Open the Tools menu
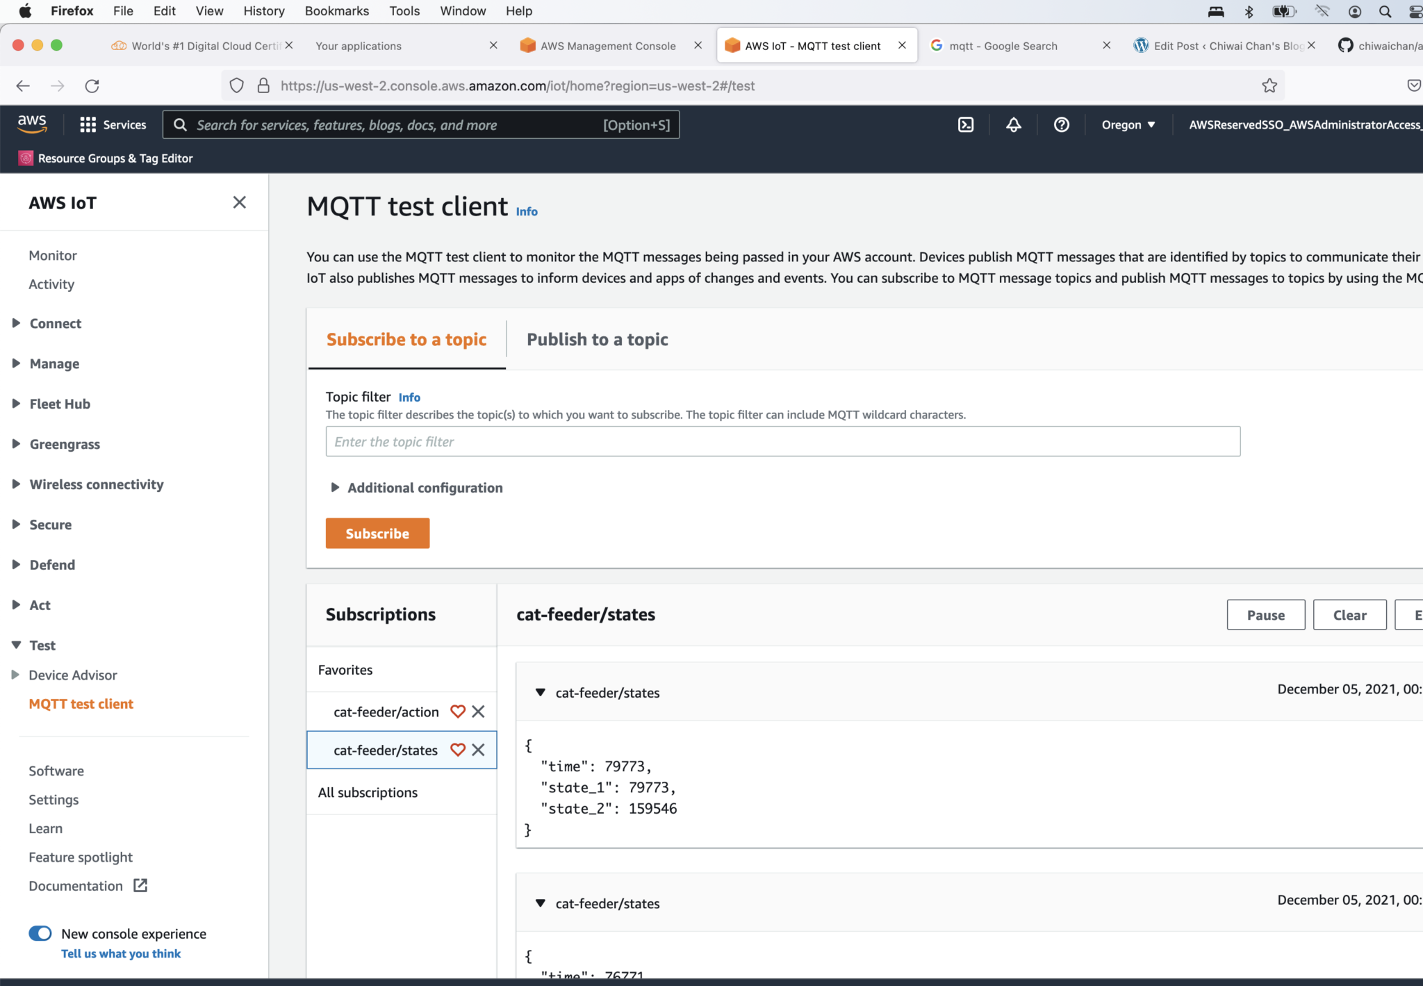Viewport: 1423px width, 986px height. [404, 11]
